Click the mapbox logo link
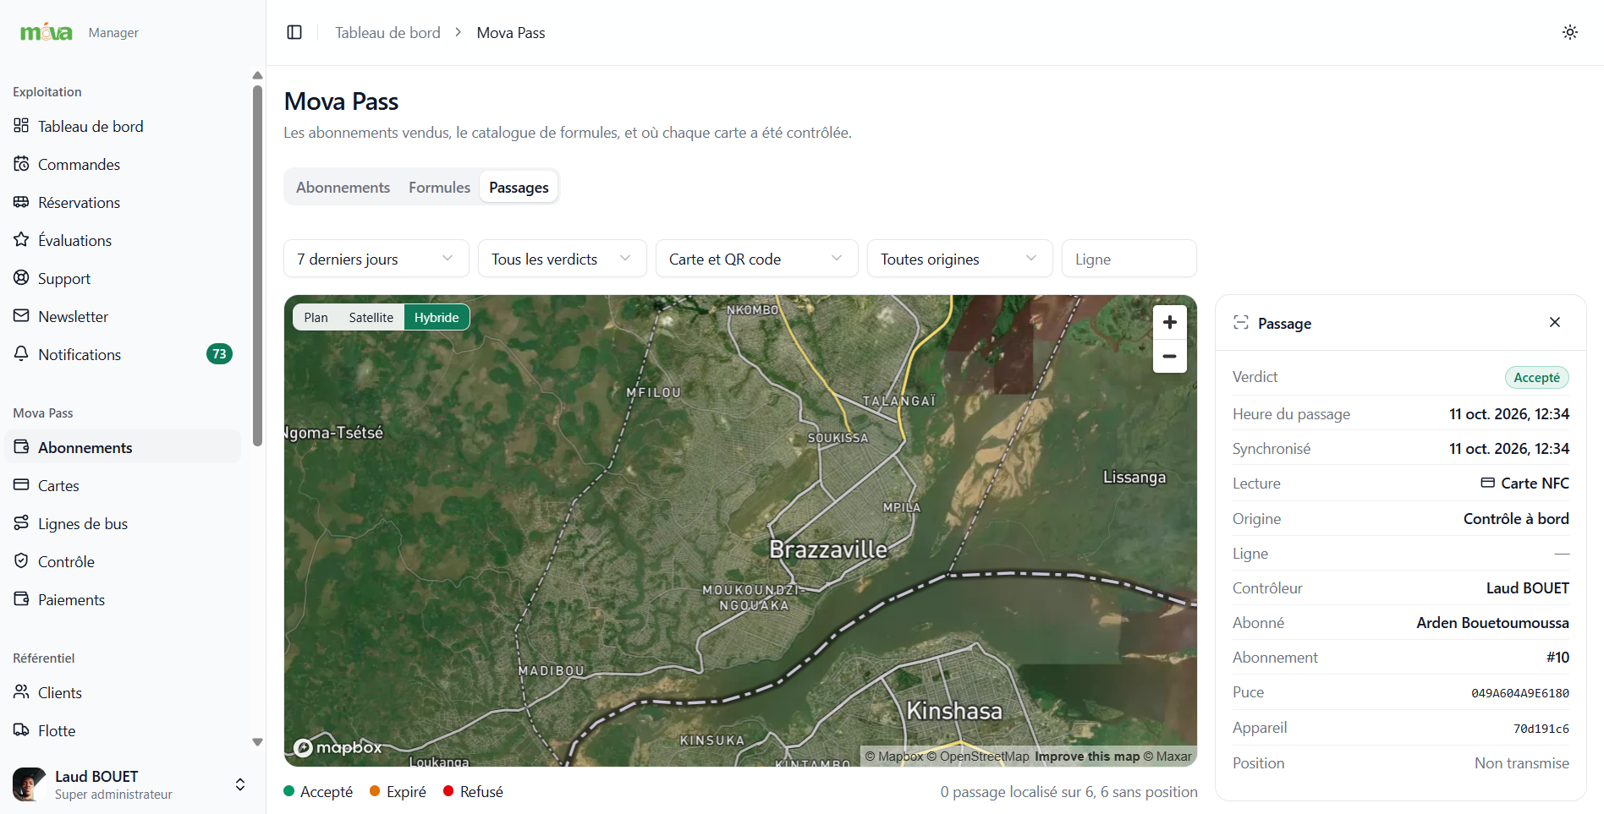The height and width of the screenshot is (814, 1604). pyautogui.click(x=338, y=747)
